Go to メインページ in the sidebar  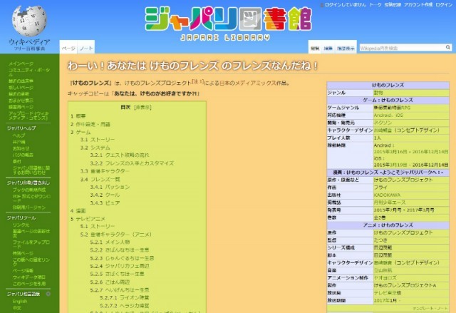coord(21,63)
